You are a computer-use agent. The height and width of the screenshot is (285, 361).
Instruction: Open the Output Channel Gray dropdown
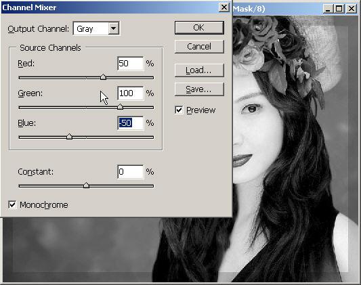click(x=96, y=28)
